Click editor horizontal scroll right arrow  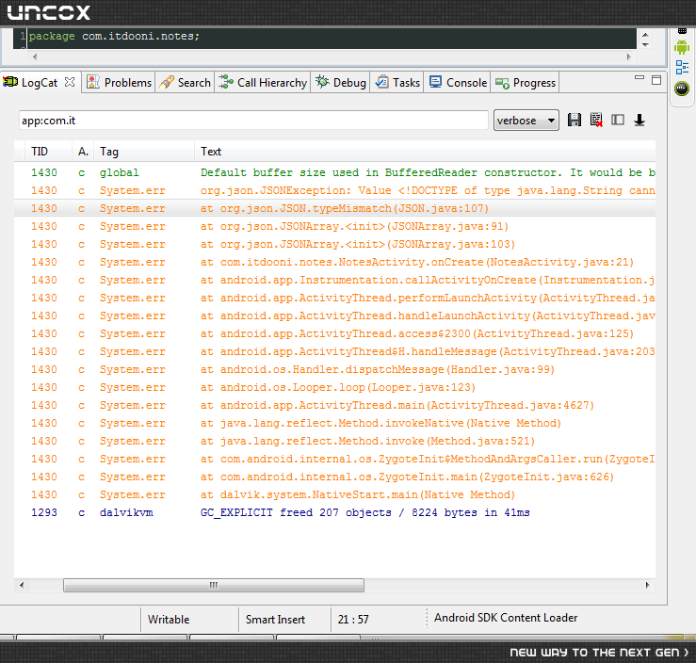(628, 57)
